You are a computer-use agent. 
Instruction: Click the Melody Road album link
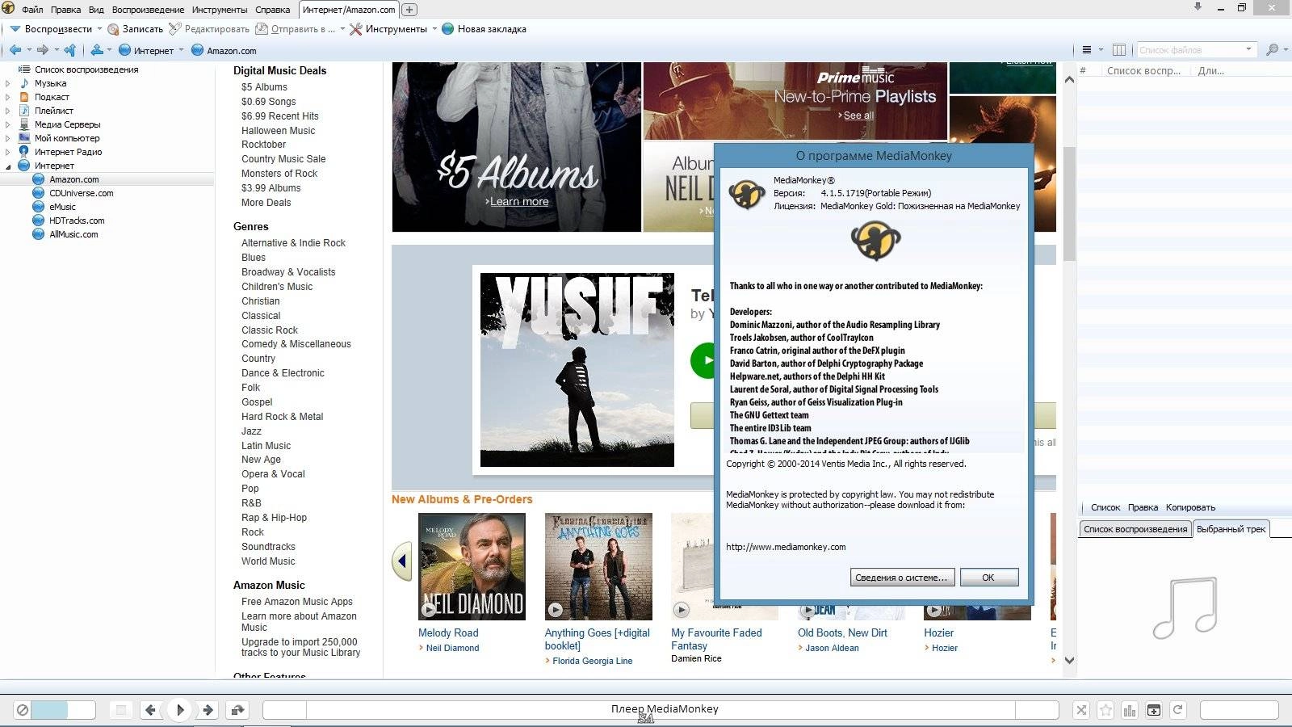448,633
